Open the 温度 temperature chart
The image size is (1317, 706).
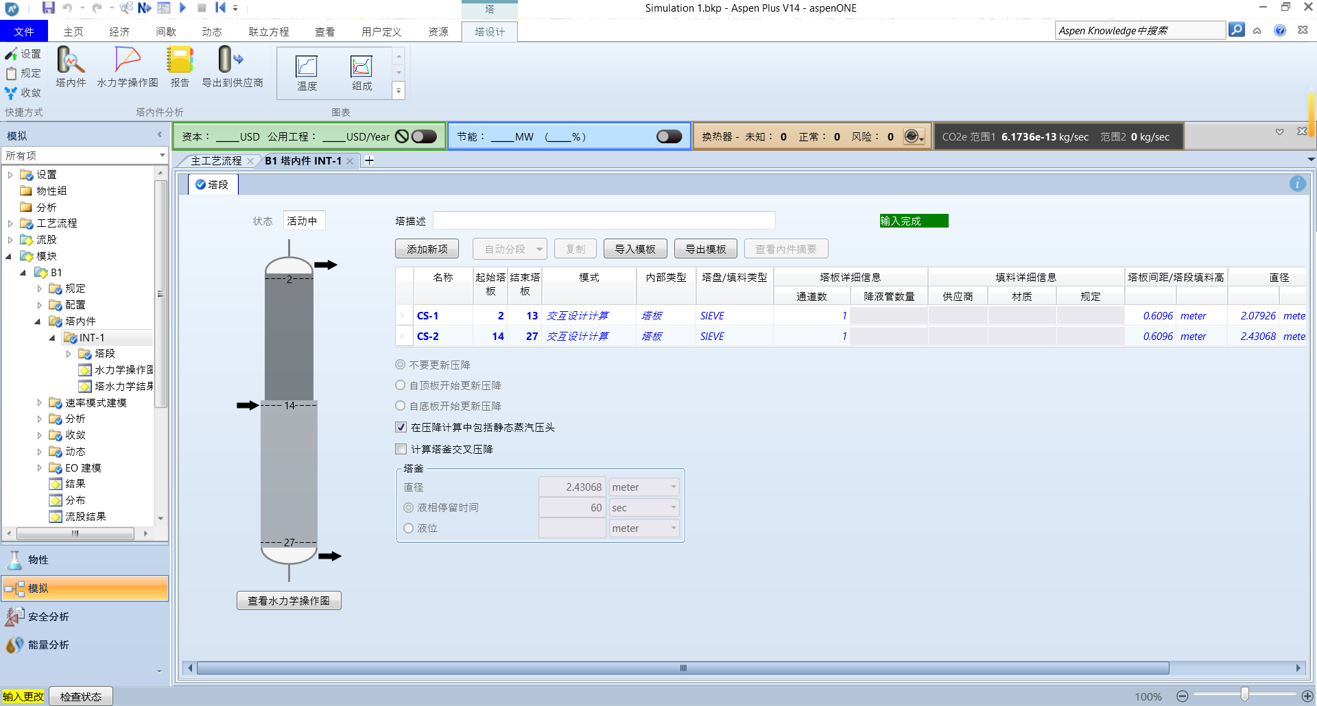307,73
